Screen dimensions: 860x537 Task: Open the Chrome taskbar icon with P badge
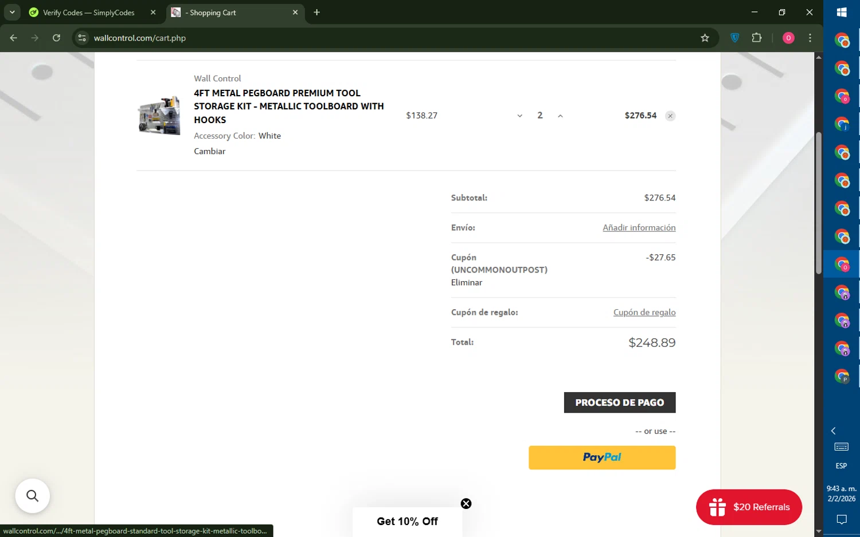[x=842, y=376]
